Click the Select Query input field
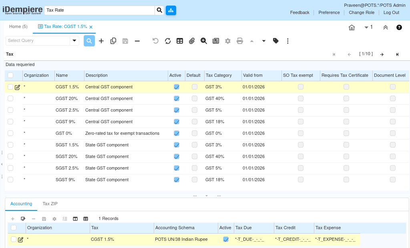This screenshot has width=410, height=248. click(x=38, y=40)
